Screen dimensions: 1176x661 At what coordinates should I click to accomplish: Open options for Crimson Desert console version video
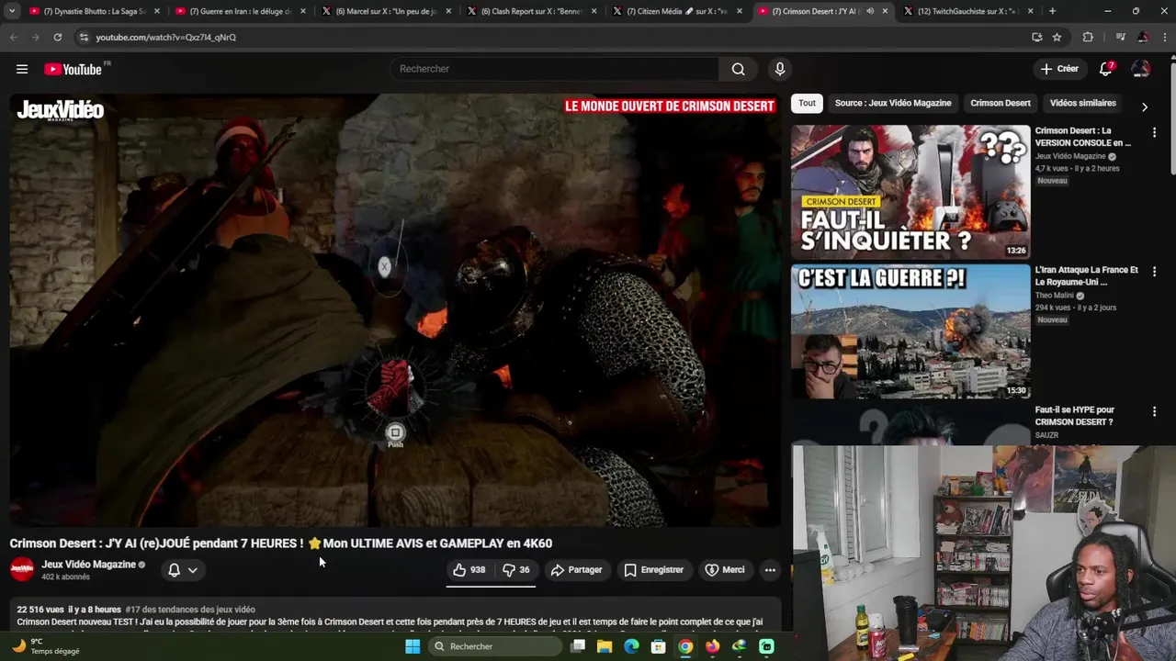click(x=1154, y=133)
